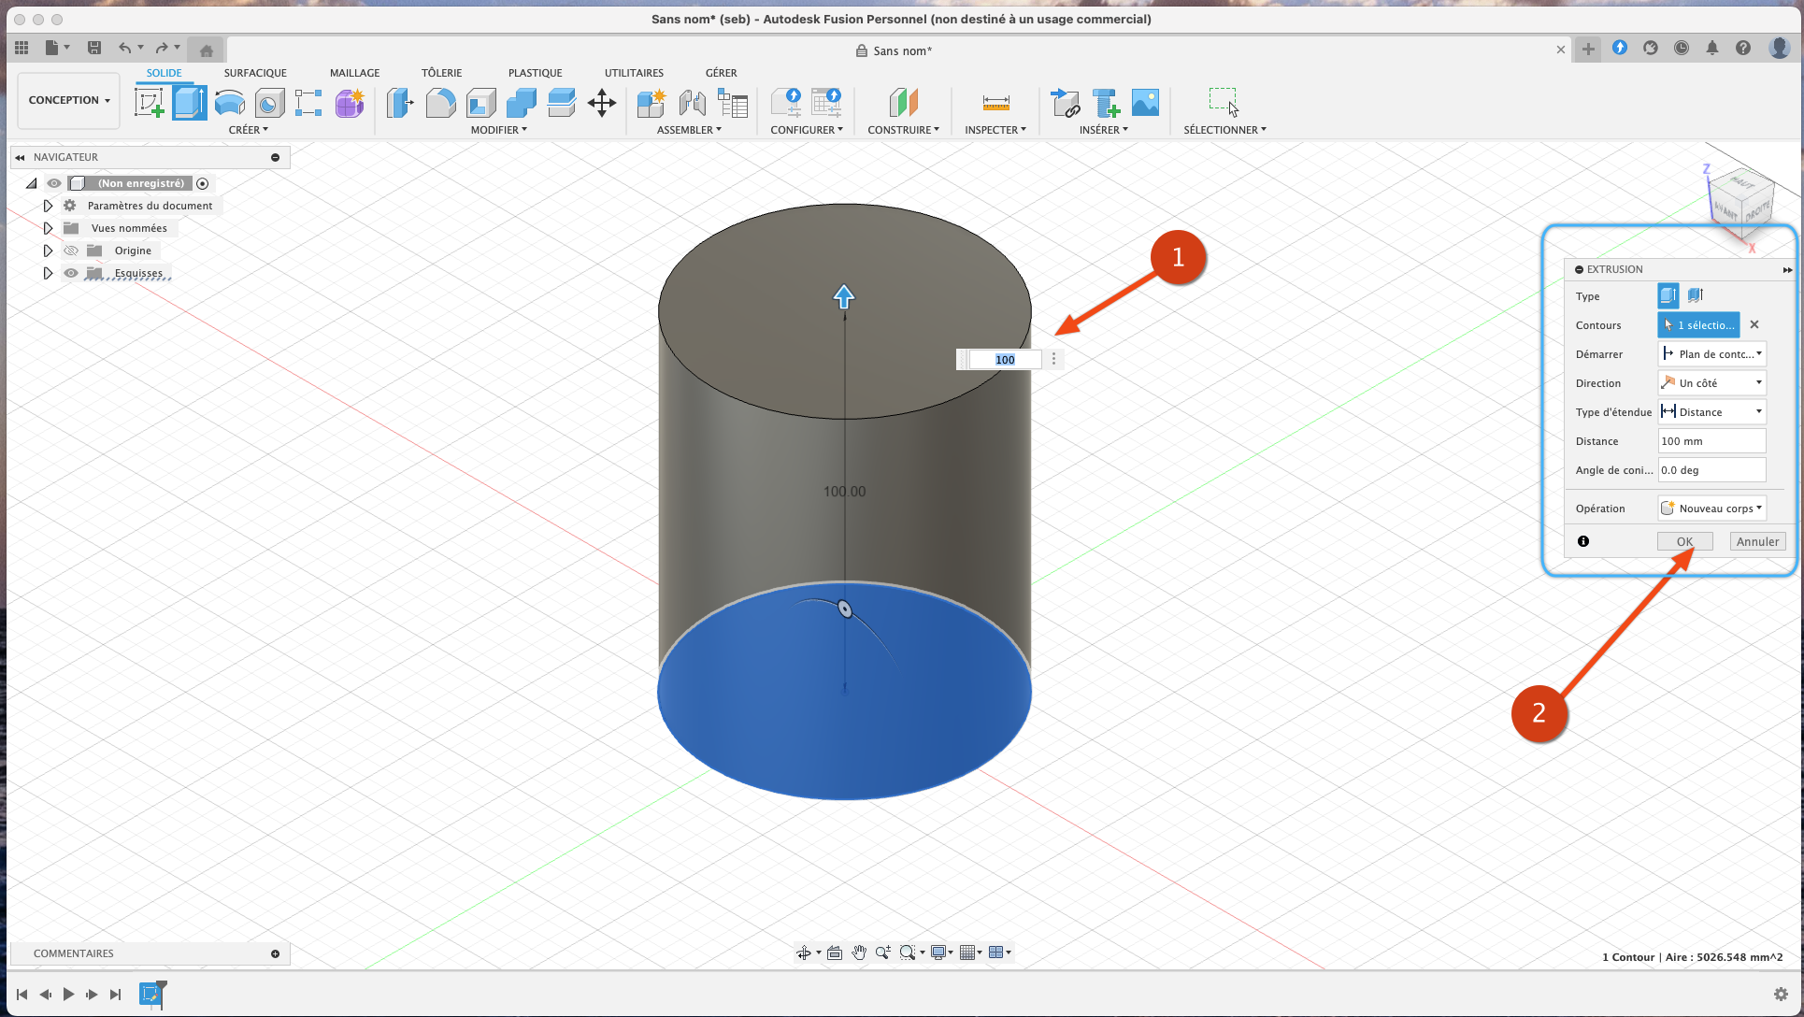Select the Extrude tool icon
This screenshot has height=1017, width=1804.
[x=189, y=103]
